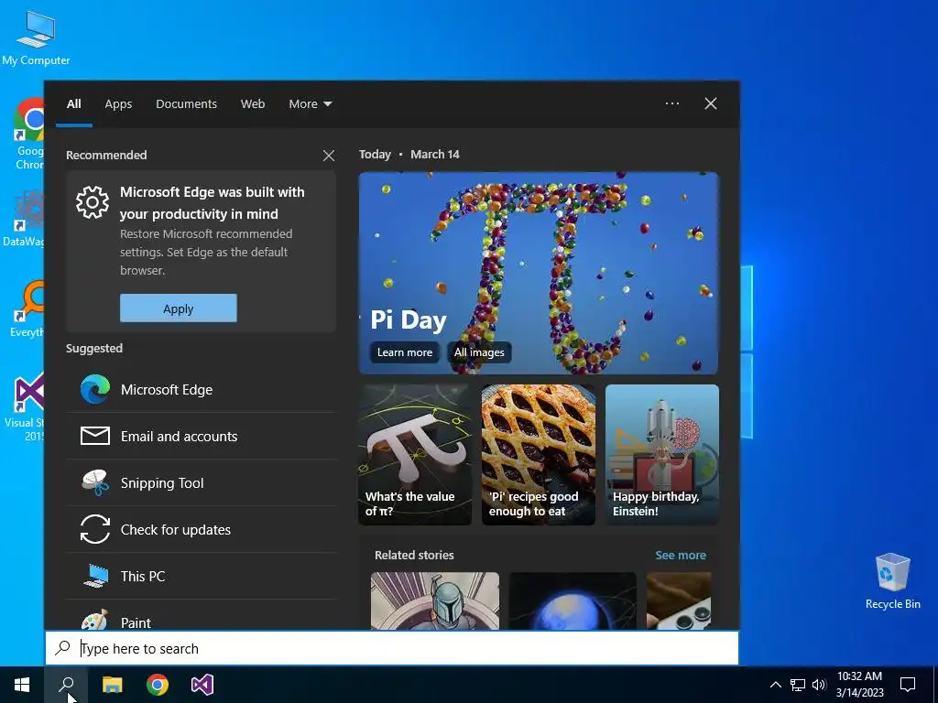Open Microsoft Edge from Suggested list

click(x=201, y=390)
